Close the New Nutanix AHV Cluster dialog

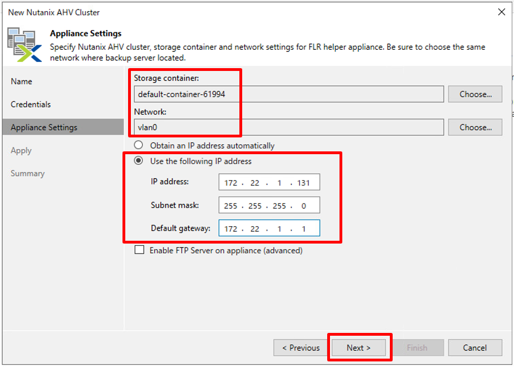pos(501,12)
